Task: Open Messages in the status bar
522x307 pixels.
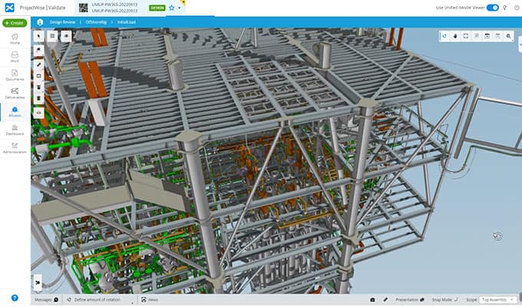Action: pyautogui.click(x=43, y=299)
